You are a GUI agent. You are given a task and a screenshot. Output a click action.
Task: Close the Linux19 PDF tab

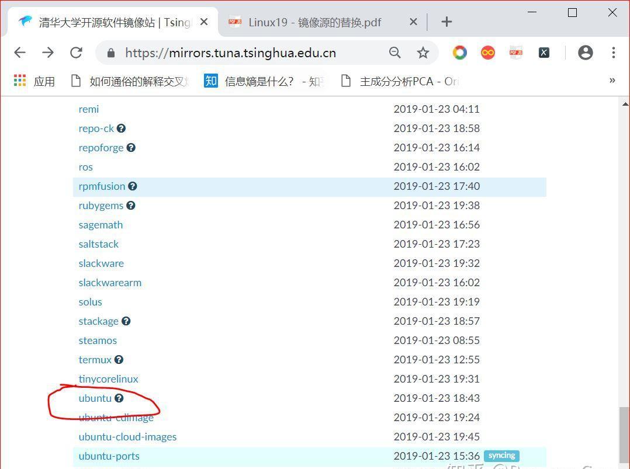413,22
